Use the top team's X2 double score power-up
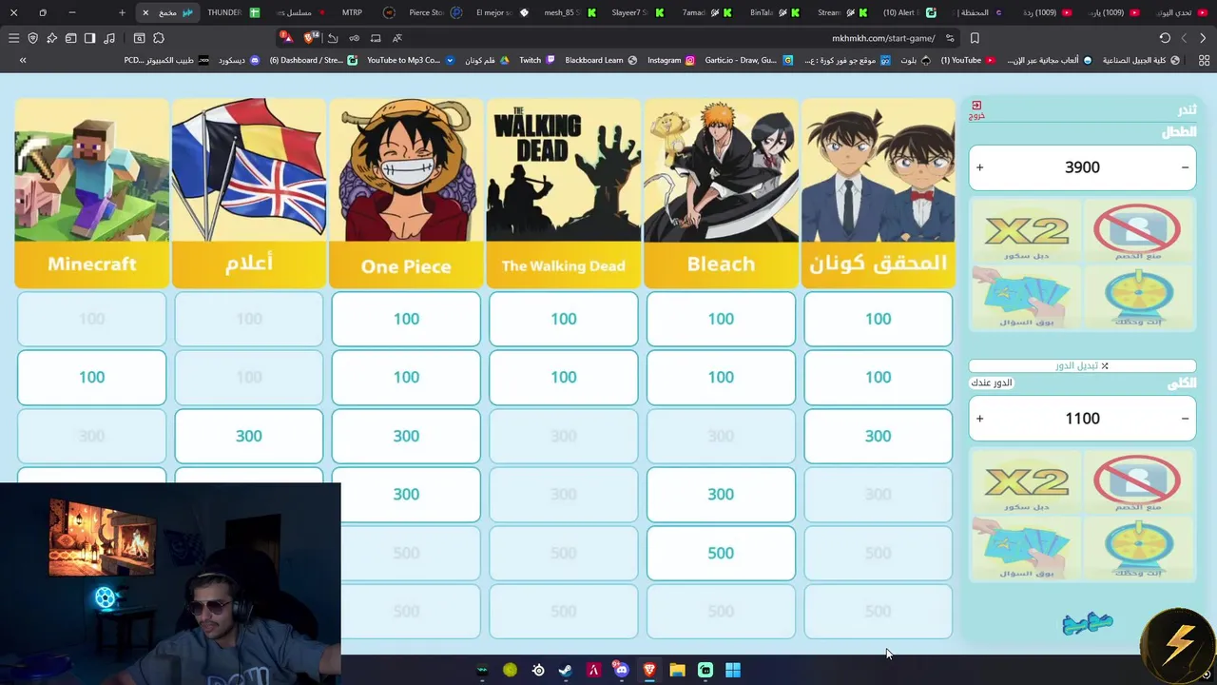The width and height of the screenshot is (1217, 685). (1027, 231)
